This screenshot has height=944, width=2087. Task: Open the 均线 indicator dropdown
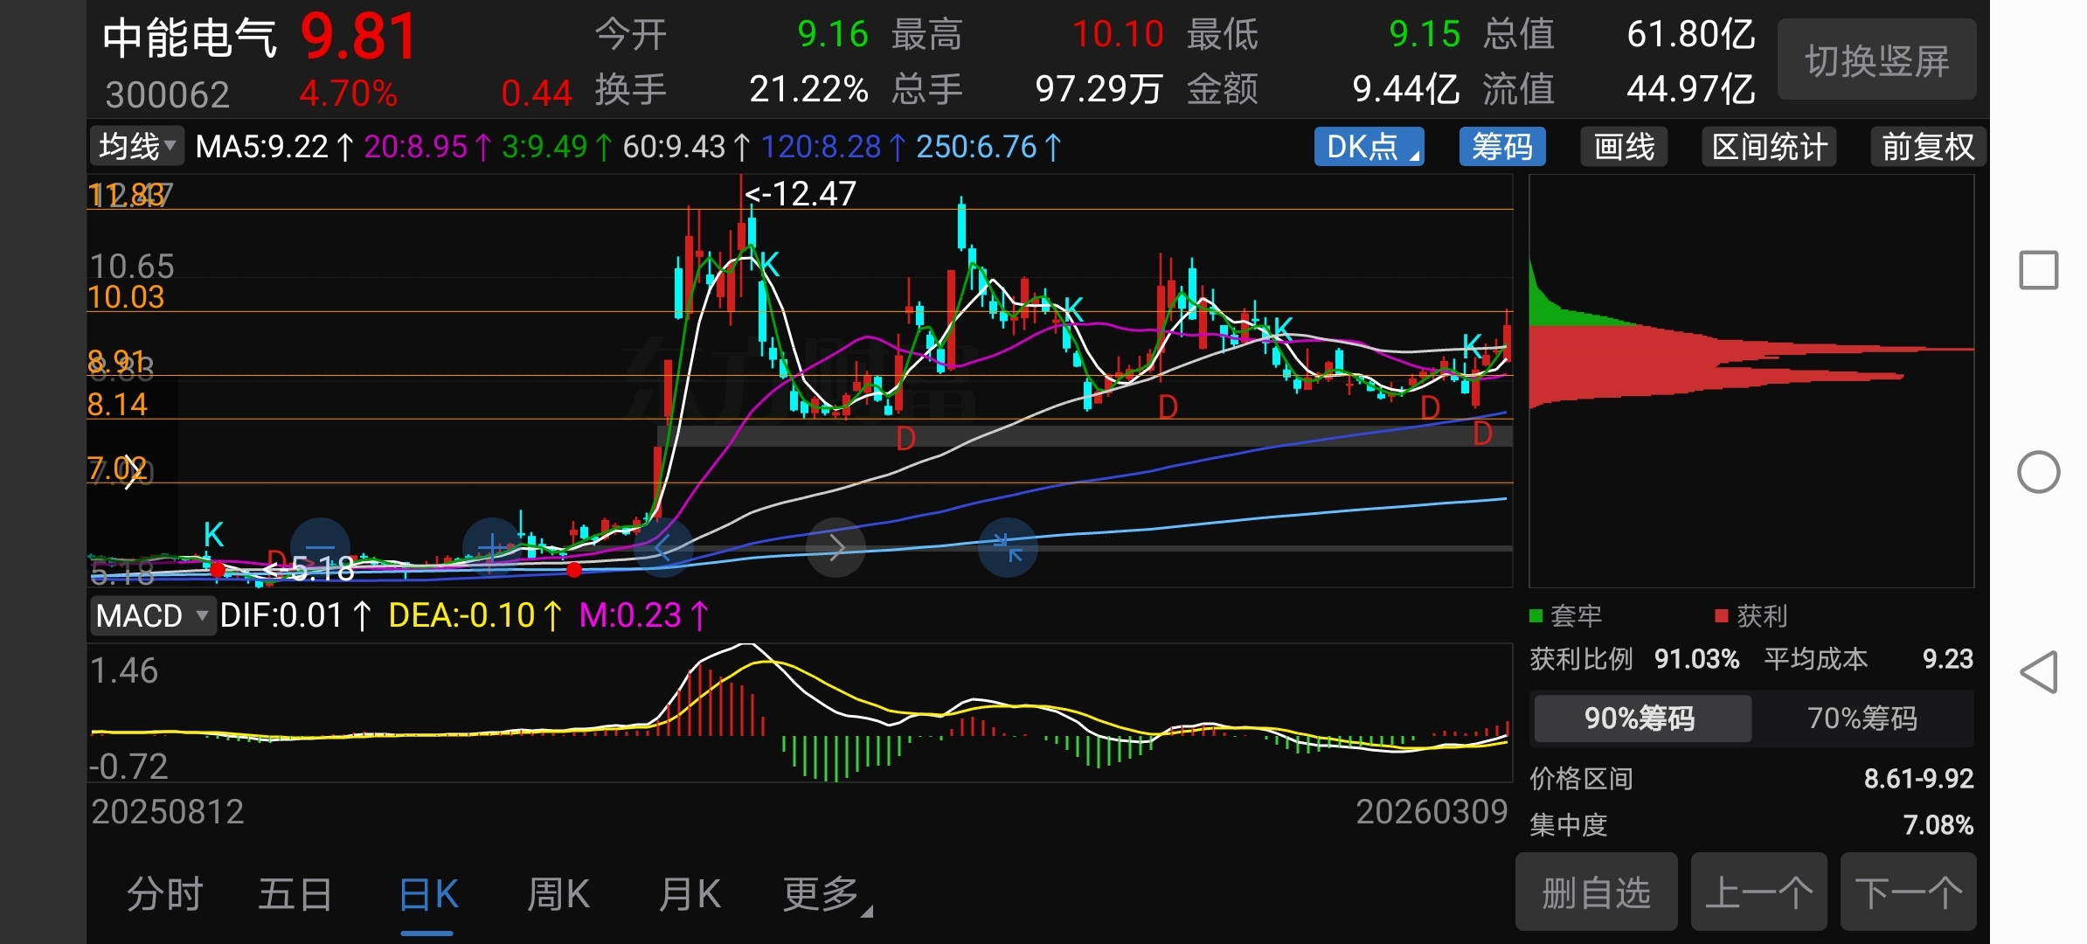coord(137,147)
